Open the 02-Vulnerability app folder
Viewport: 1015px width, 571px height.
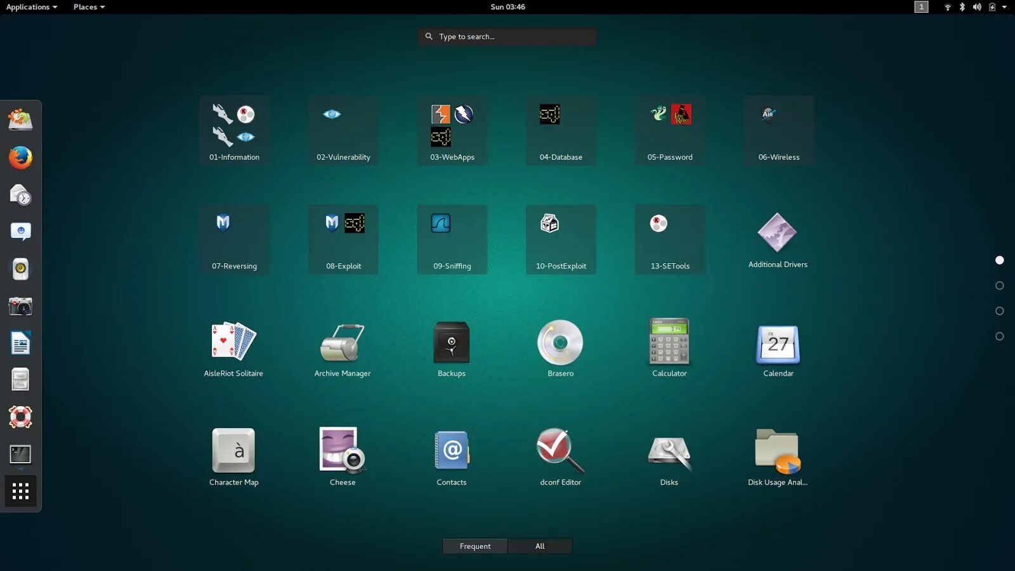[x=343, y=131]
